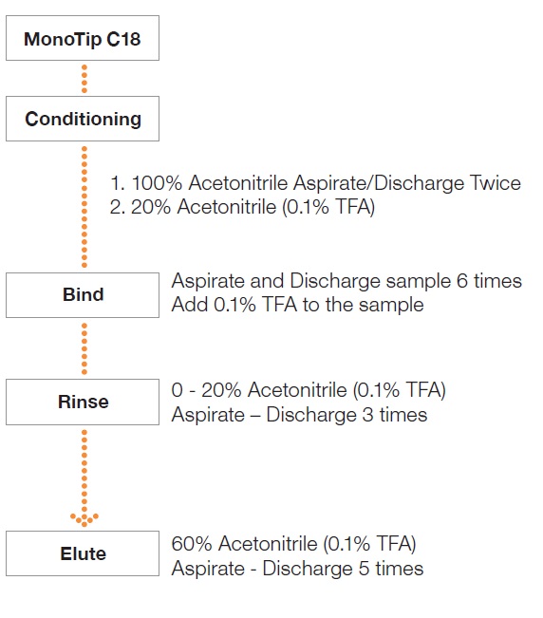
Task: Click the Elute step box
Action: [x=83, y=553]
